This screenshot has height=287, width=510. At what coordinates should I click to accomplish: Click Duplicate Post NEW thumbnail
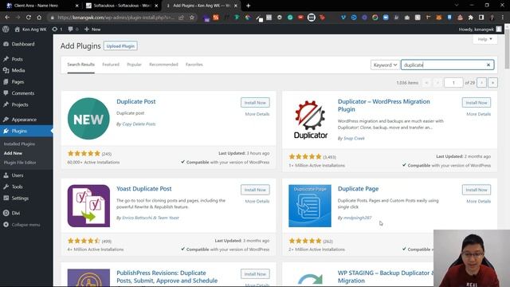(88, 119)
